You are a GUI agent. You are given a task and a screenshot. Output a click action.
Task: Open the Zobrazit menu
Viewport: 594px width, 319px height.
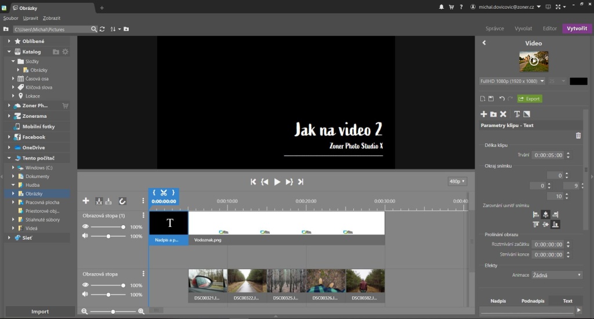click(52, 18)
